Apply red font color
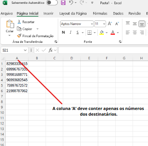Viewport: 148px width, 146px height. point(113,33)
